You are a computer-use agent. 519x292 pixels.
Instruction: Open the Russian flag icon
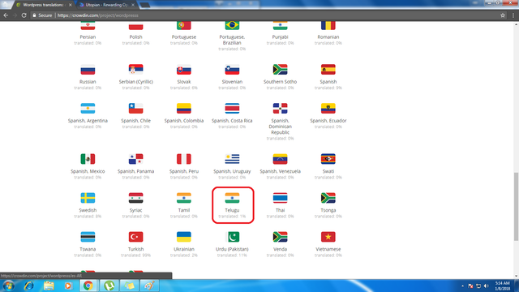[x=88, y=70]
